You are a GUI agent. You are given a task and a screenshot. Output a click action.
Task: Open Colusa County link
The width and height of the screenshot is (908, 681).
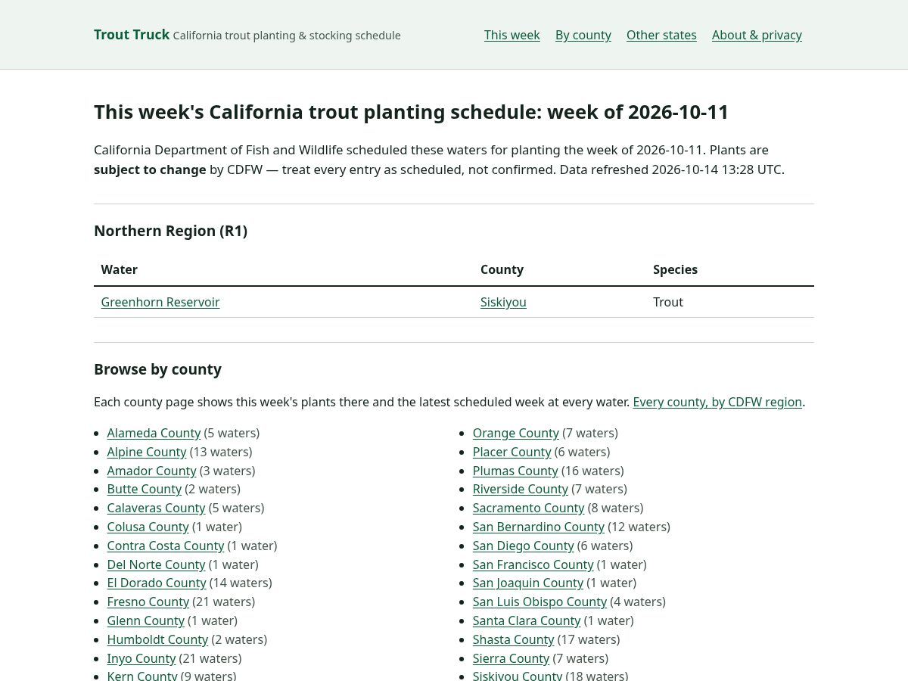[148, 527]
